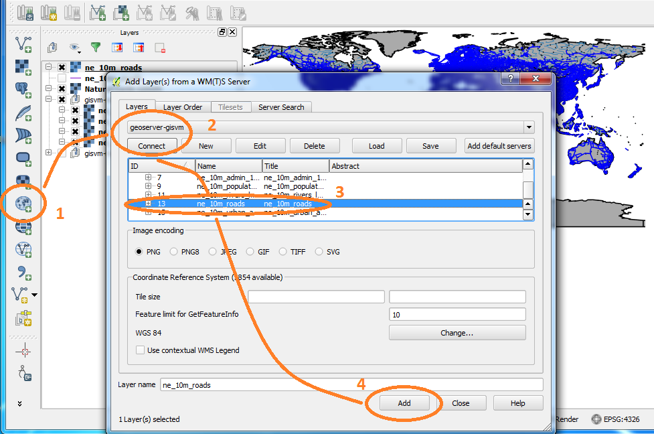Viewport: 654px width, 434px height.
Task: Click the Add GRASS Raster Layer icon
Action: click(121, 13)
